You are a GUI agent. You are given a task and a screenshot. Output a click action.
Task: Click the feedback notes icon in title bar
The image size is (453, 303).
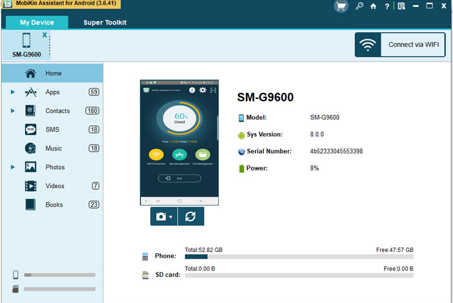click(401, 6)
